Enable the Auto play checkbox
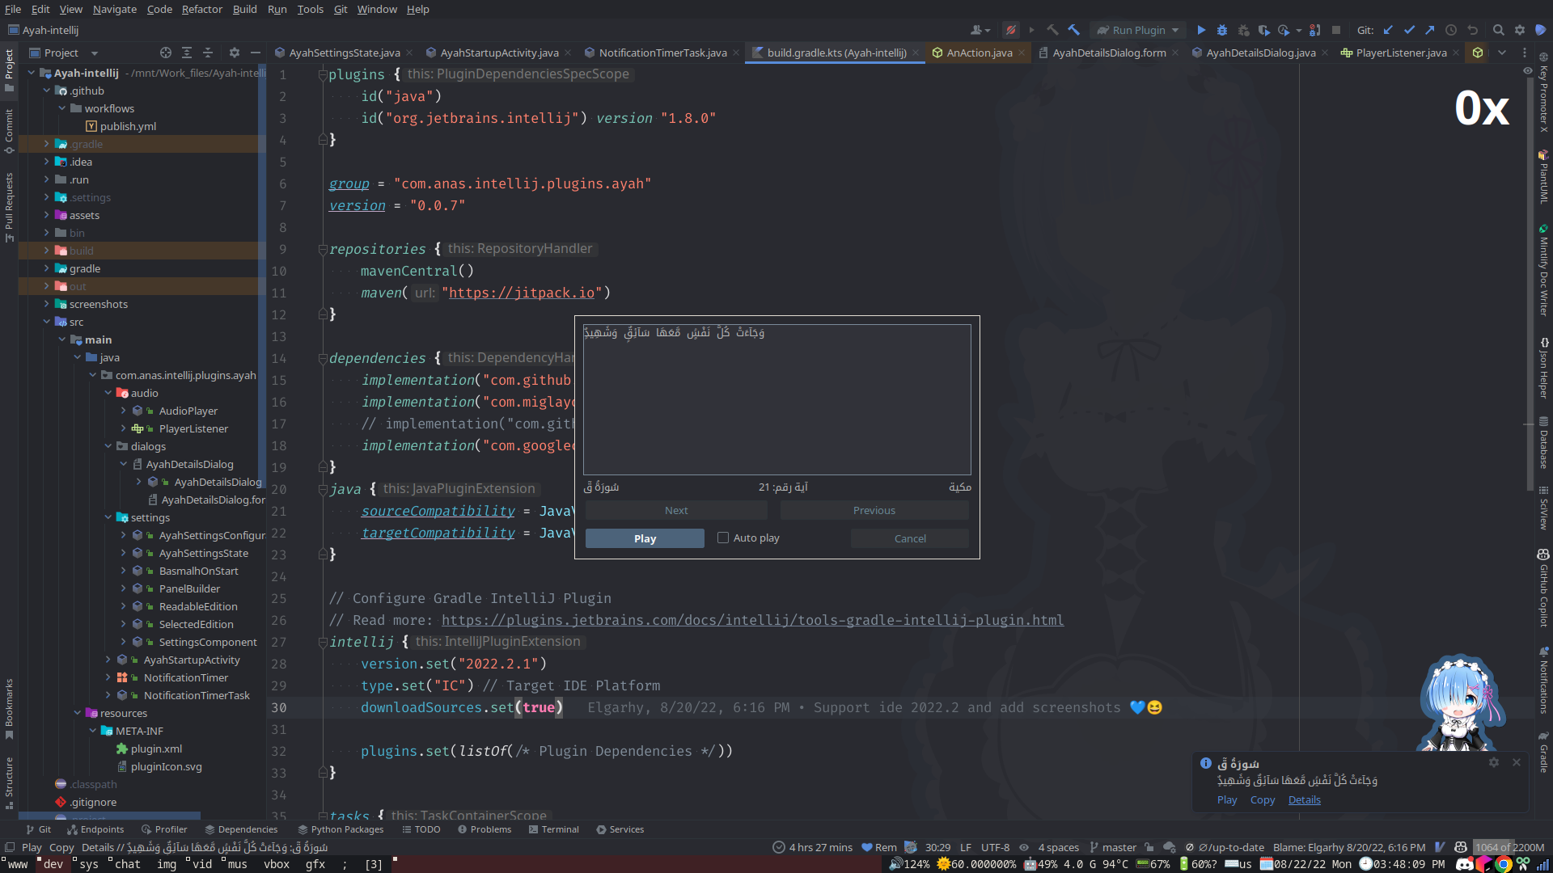The height and width of the screenshot is (873, 1553). pyautogui.click(x=723, y=538)
